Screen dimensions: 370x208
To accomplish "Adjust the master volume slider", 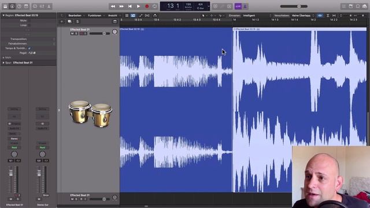I will pos(294,6).
